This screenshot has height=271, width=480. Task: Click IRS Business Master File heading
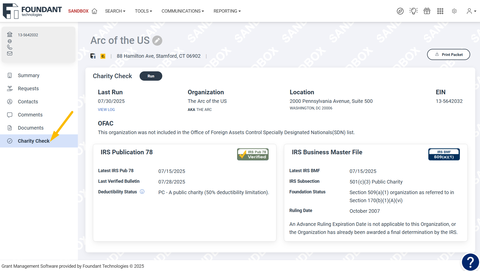pyautogui.click(x=327, y=152)
